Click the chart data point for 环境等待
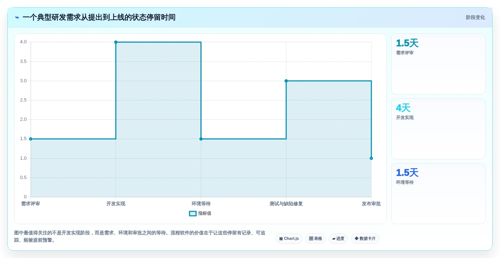 coord(201,139)
